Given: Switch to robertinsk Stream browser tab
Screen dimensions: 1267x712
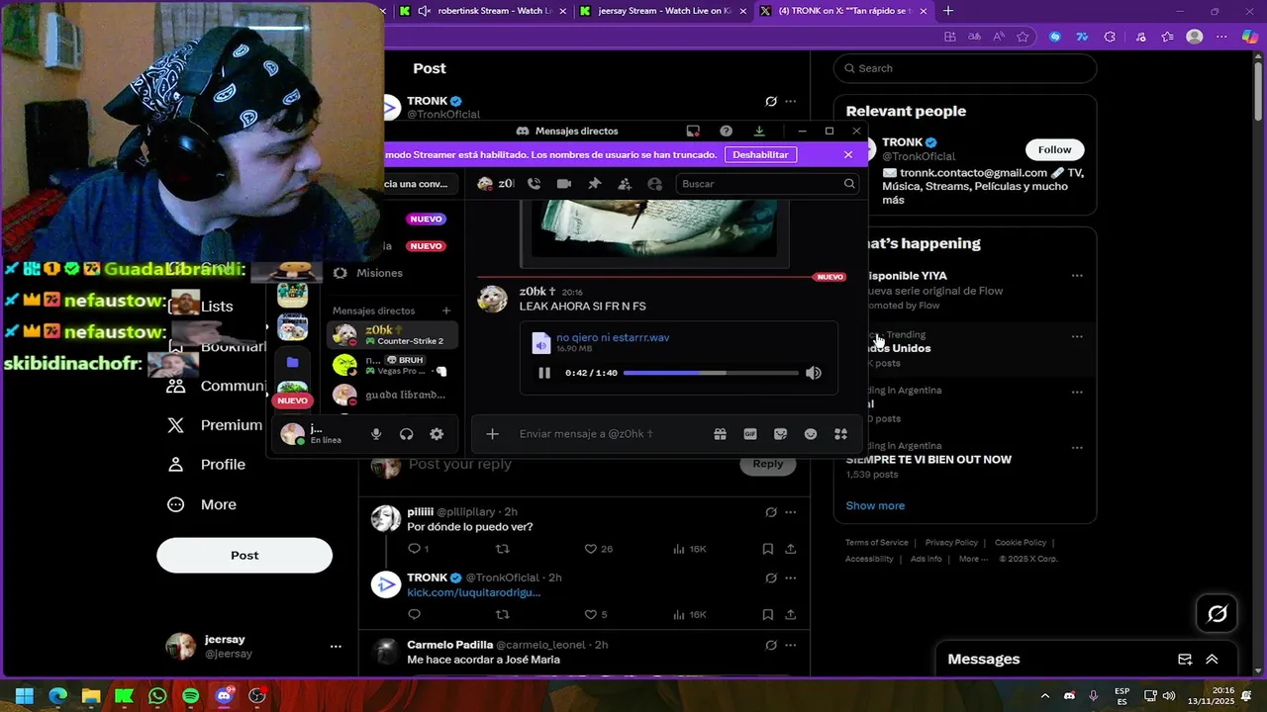Looking at the screenshot, I should [x=483, y=11].
